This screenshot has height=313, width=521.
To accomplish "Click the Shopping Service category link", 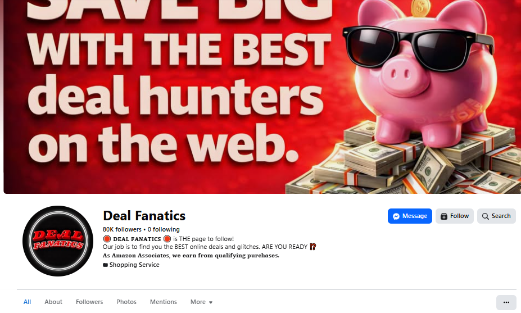I will 134,265.
